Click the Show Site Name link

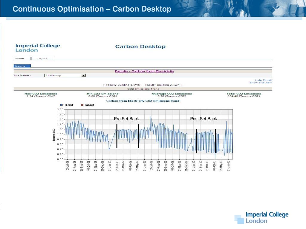click(261, 83)
